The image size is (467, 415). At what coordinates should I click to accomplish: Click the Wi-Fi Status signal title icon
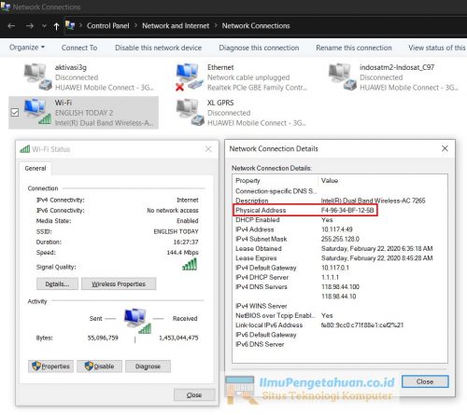pos(24,149)
